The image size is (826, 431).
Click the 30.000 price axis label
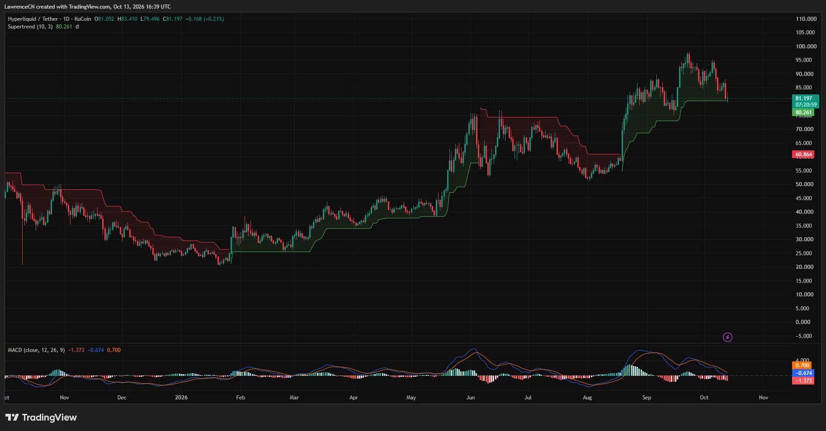(805, 239)
